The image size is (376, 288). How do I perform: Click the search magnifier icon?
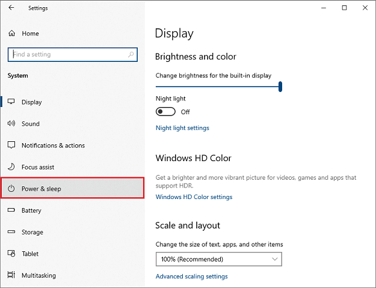131,54
